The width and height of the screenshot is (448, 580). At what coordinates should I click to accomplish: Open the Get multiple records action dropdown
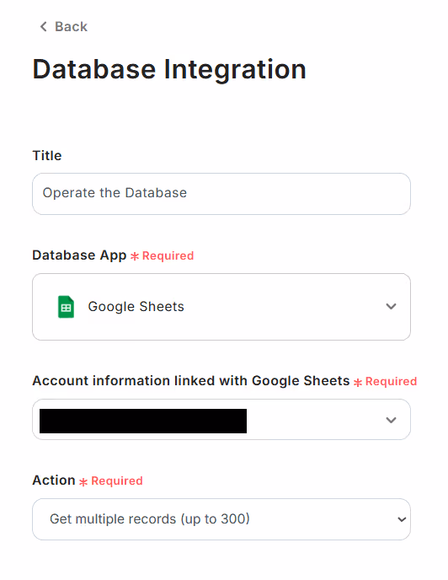point(221,519)
